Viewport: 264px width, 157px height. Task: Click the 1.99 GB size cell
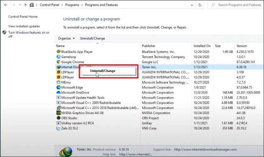(x=228, y=52)
